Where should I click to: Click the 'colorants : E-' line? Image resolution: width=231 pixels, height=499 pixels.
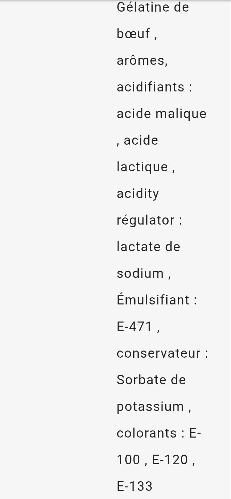click(159, 433)
